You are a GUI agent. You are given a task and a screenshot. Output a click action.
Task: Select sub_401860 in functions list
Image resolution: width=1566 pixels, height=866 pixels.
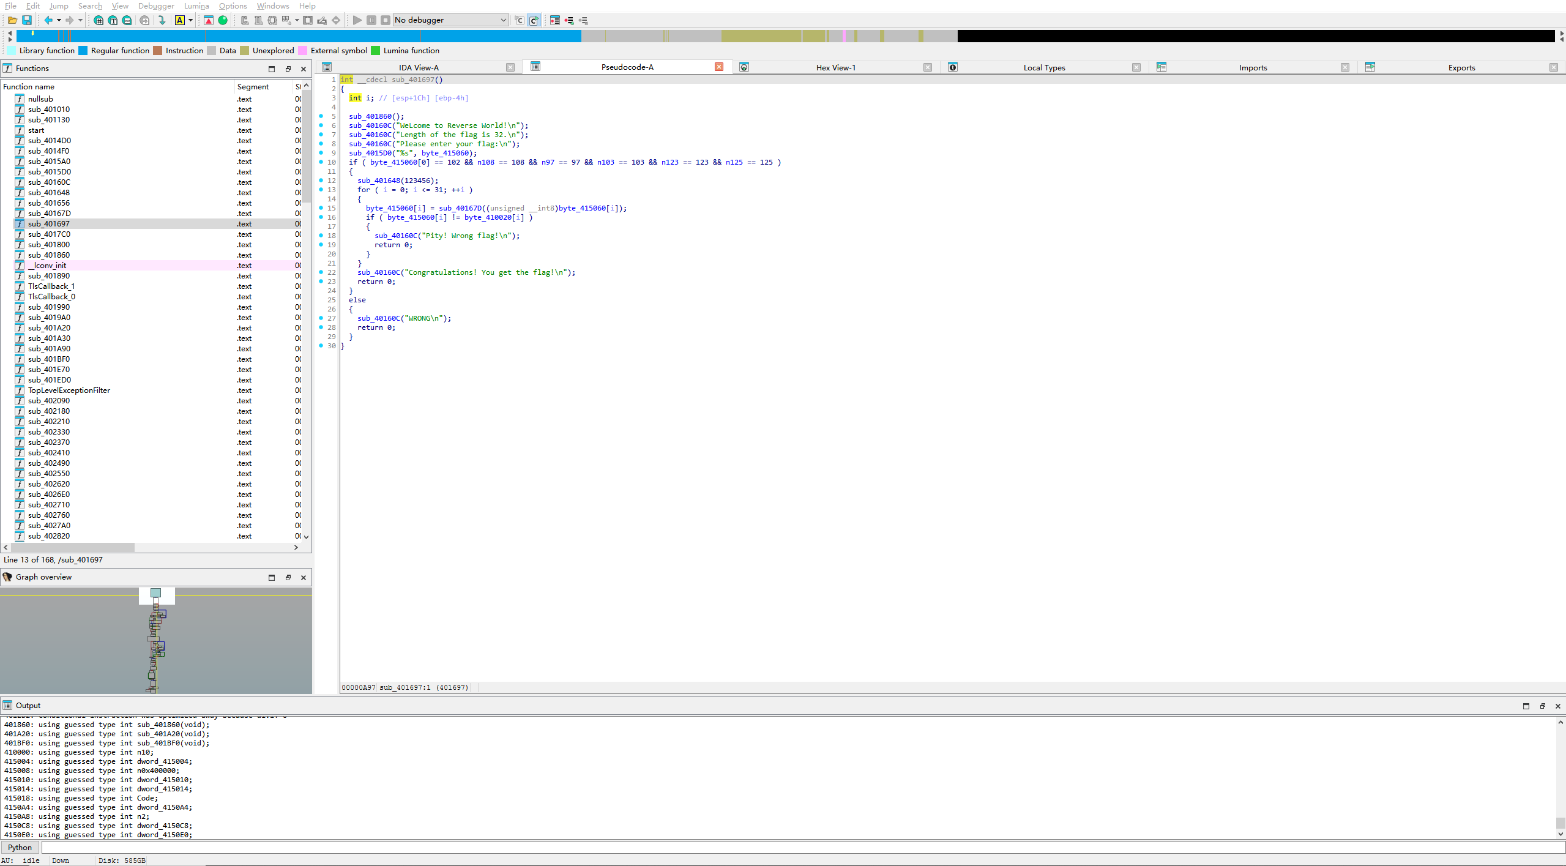tap(49, 255)
